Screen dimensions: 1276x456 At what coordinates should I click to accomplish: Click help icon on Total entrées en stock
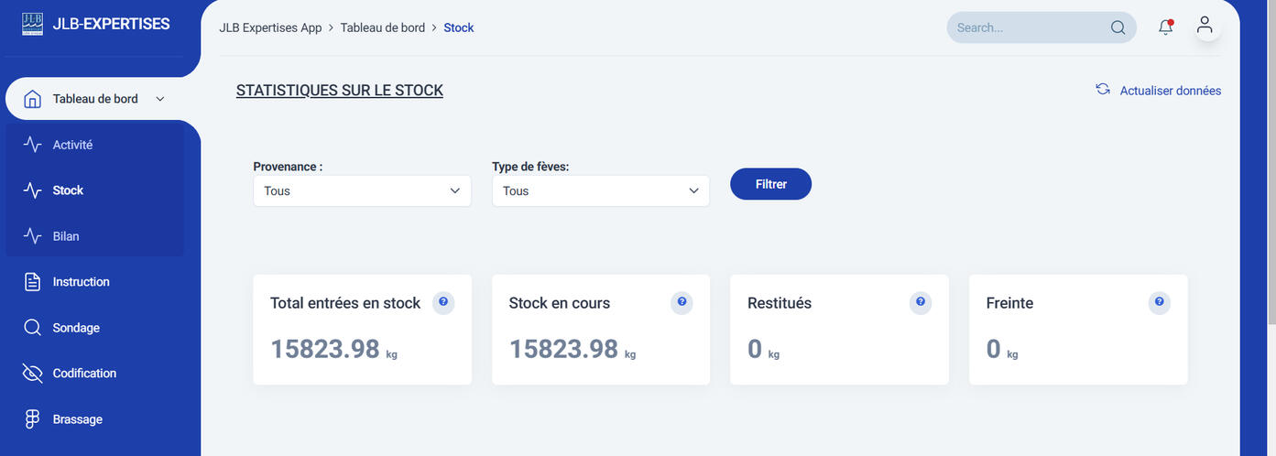click(x=443, y=302)
